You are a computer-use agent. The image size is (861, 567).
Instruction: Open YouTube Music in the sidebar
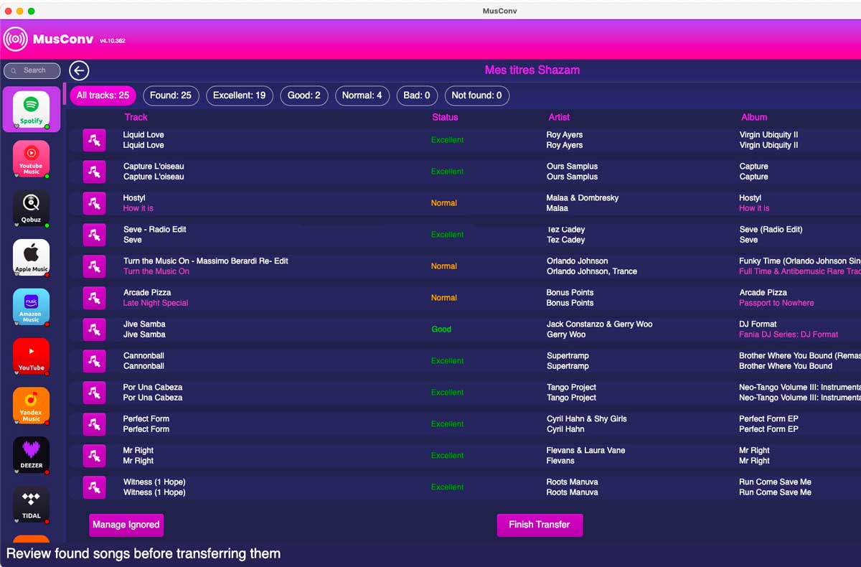[31, 159]
